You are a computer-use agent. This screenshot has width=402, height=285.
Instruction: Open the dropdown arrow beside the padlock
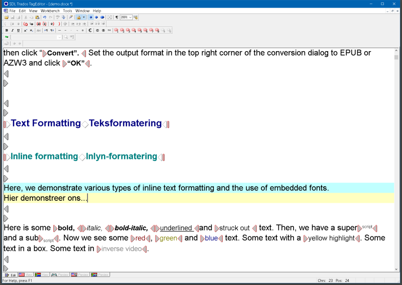[84, 18]
